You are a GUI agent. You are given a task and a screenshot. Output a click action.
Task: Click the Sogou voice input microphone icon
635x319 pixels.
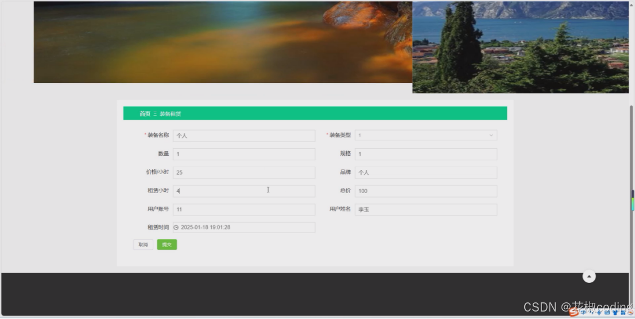pyautogui.click(x=599, y=312)
